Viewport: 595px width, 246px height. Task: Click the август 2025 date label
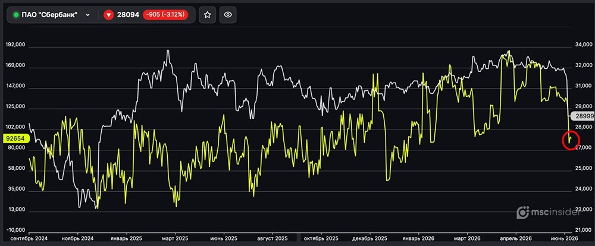coord(272,239)
